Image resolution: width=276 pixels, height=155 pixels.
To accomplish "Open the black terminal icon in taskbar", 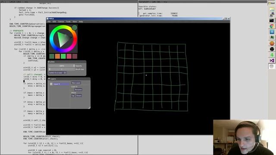I will (x=272, y=20).
